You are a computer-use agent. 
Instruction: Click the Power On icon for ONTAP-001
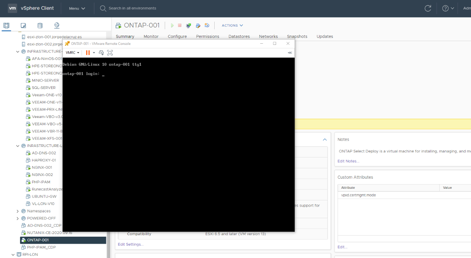[x=172, y=26]
